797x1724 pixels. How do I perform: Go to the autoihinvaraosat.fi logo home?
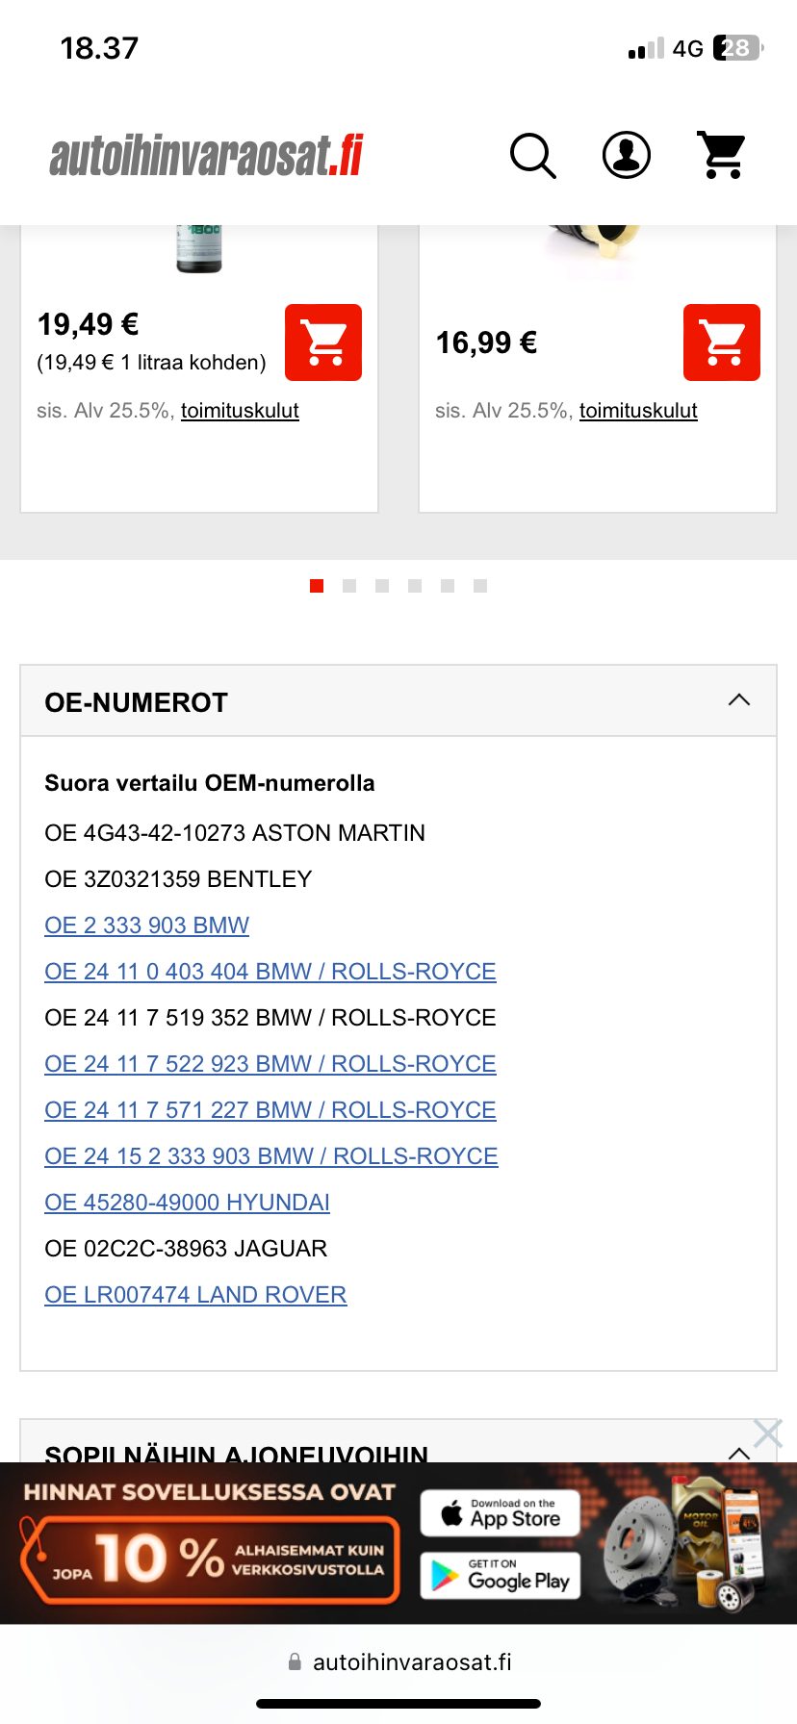[206, 157]
